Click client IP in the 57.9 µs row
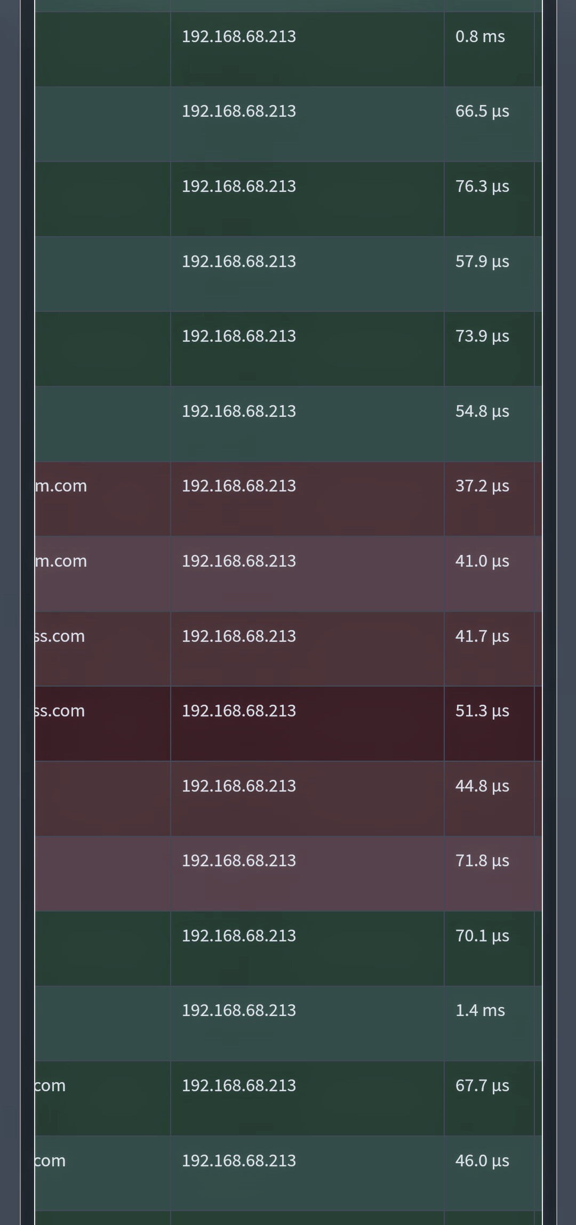 [238, 261]
